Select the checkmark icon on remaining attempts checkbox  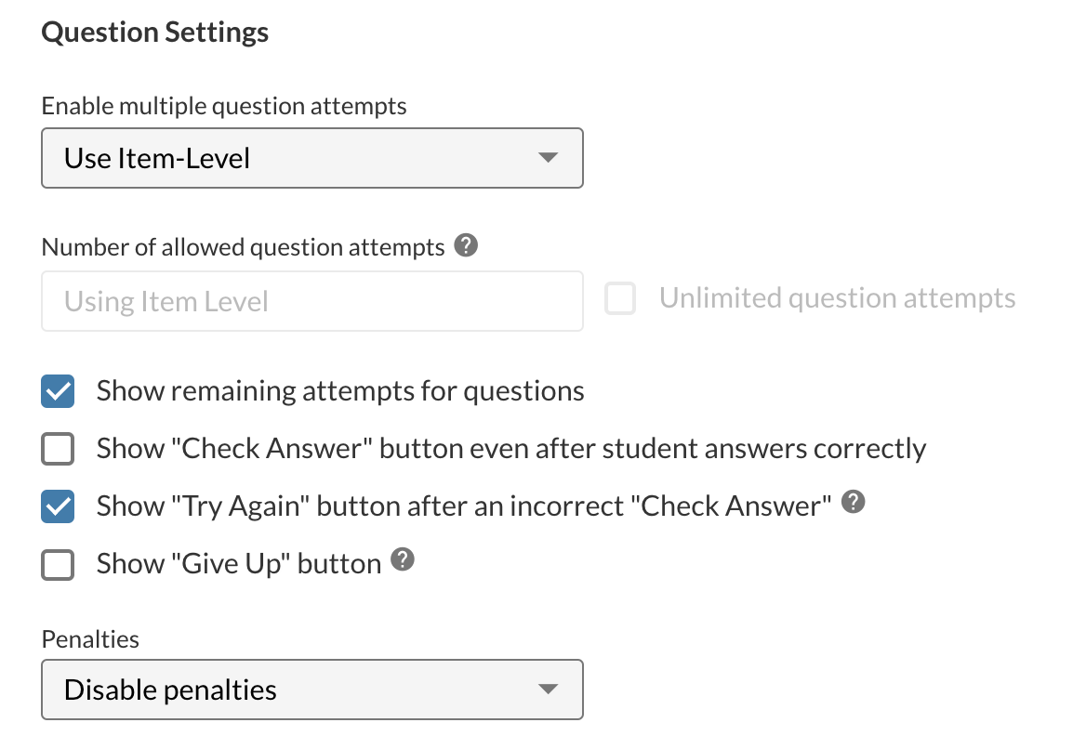coord(57,391)
